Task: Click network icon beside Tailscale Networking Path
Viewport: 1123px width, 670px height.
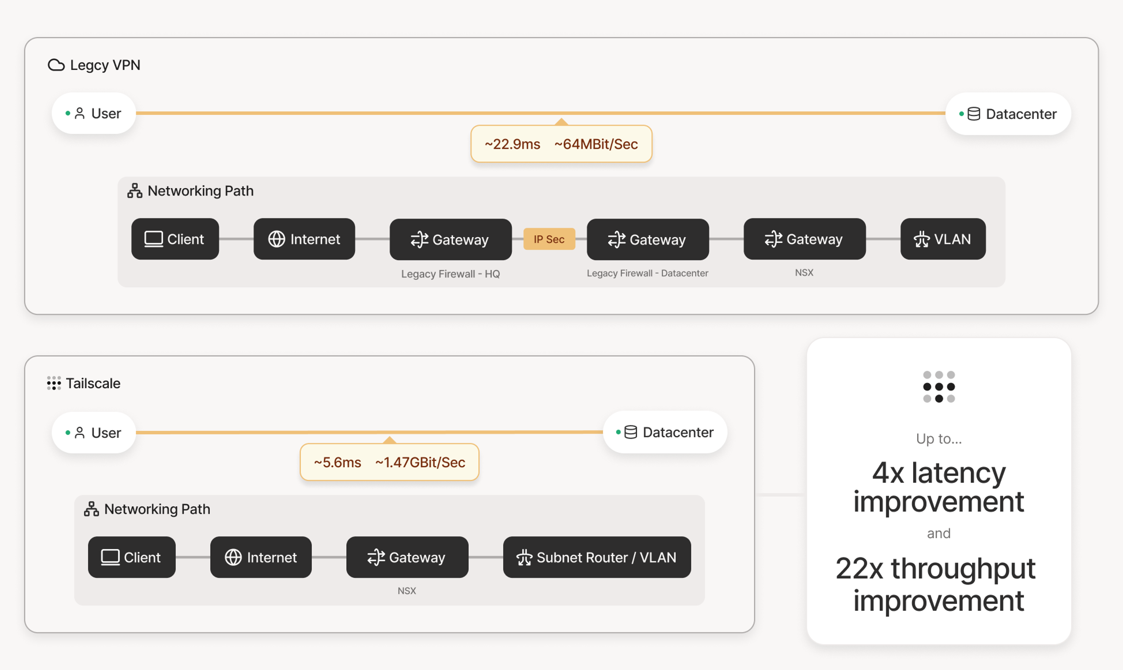Action: tap(91, 509)
